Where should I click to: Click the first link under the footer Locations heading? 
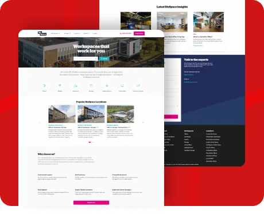tap(211, 134)
